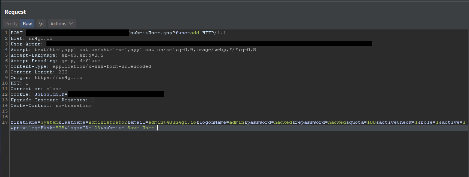Click 'HTTP/1.1' on the request line
This screenshot has width=469, height=177.
point(214,33)
